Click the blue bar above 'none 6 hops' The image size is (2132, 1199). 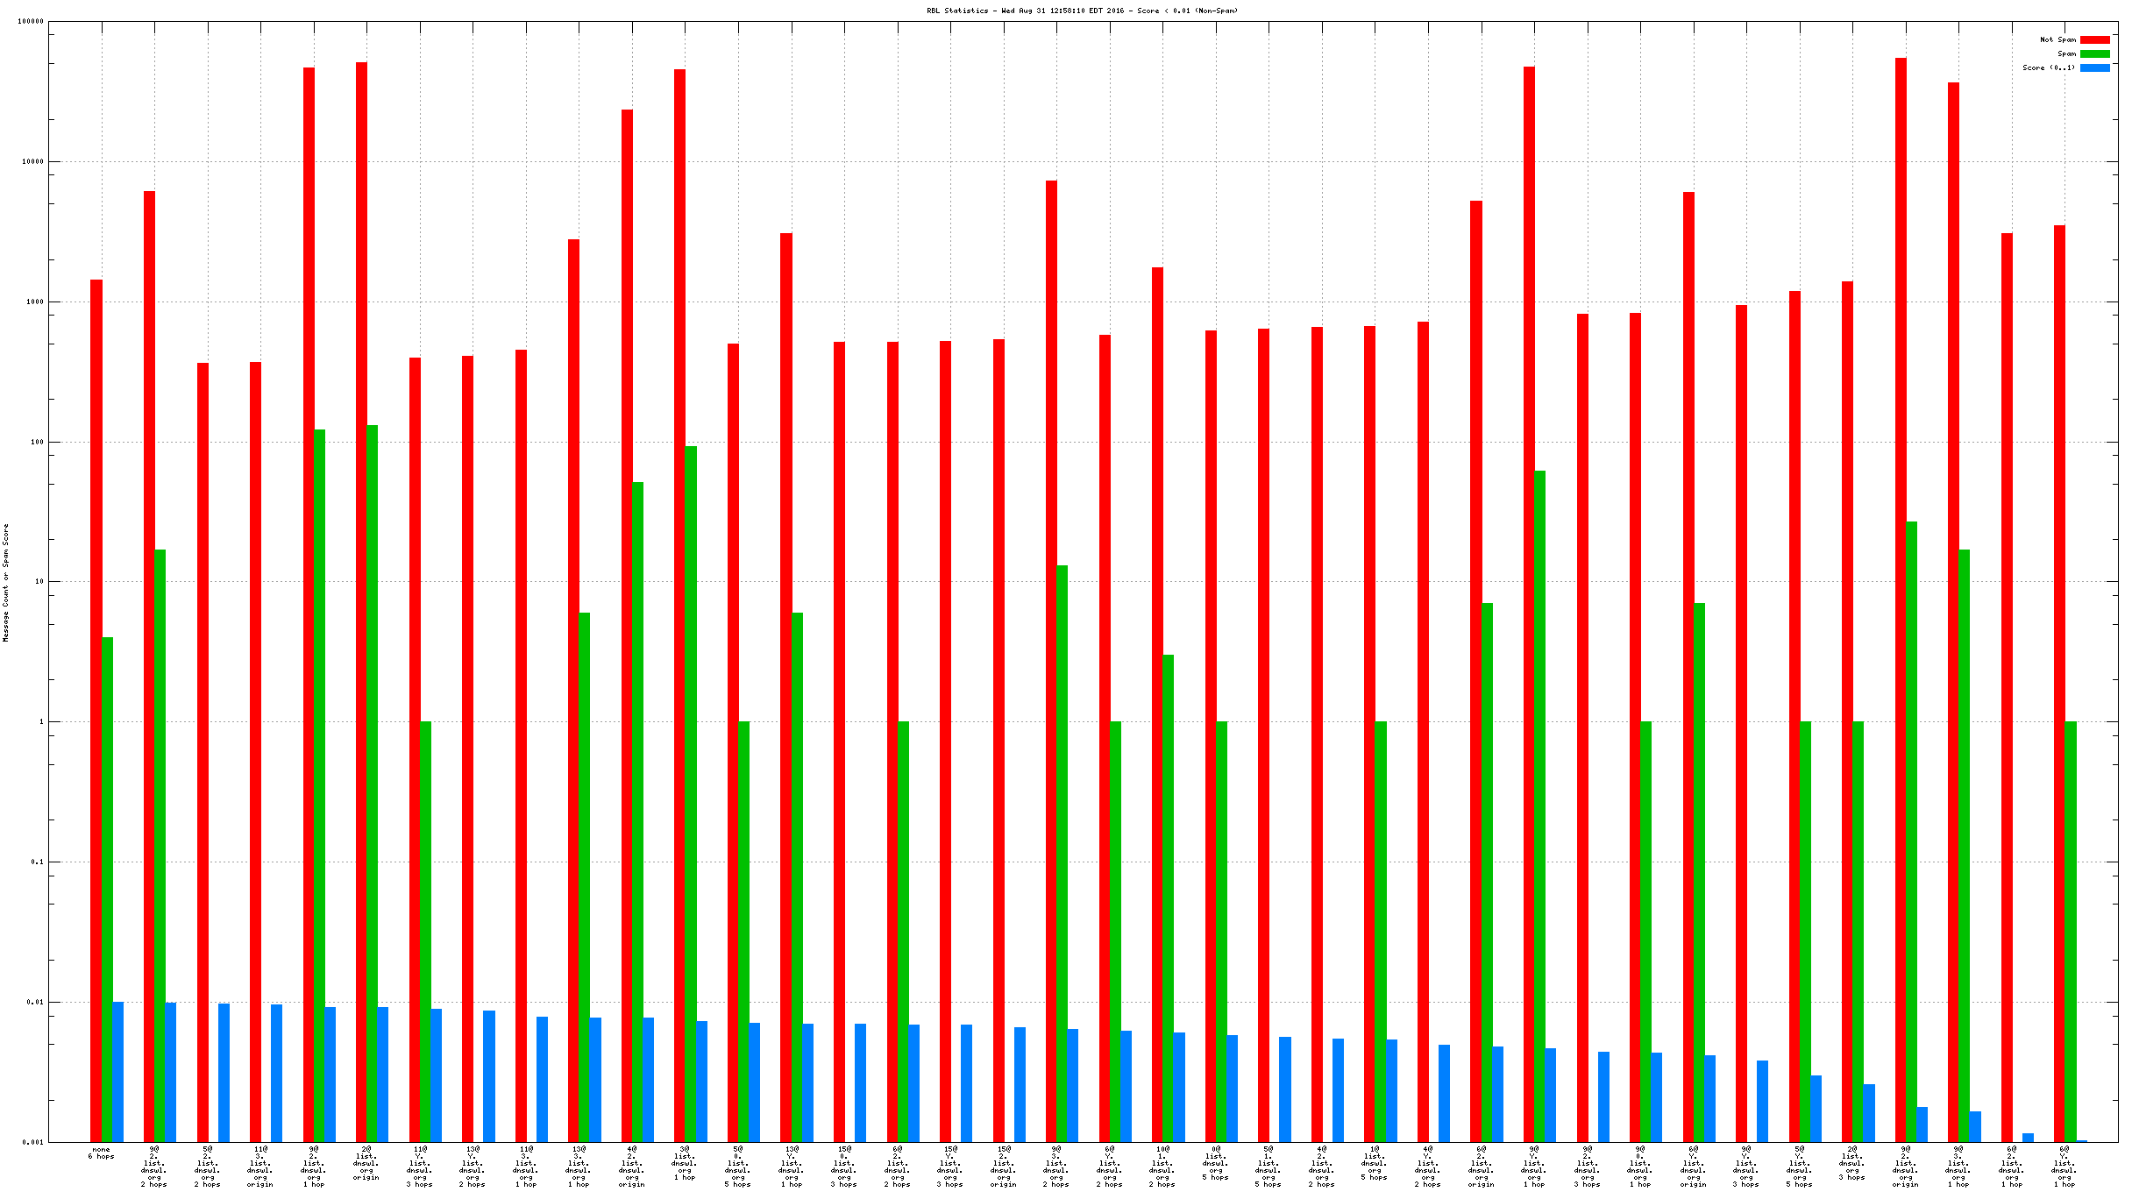(117, 1071)
